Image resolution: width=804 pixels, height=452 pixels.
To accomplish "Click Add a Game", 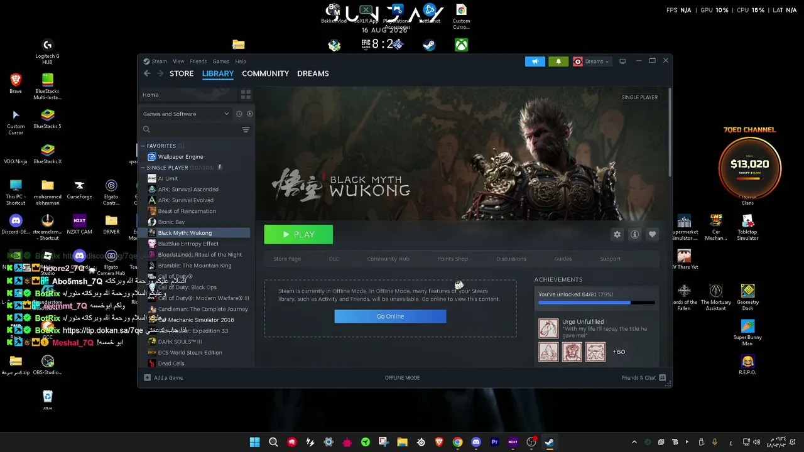I will pos(163,378).
